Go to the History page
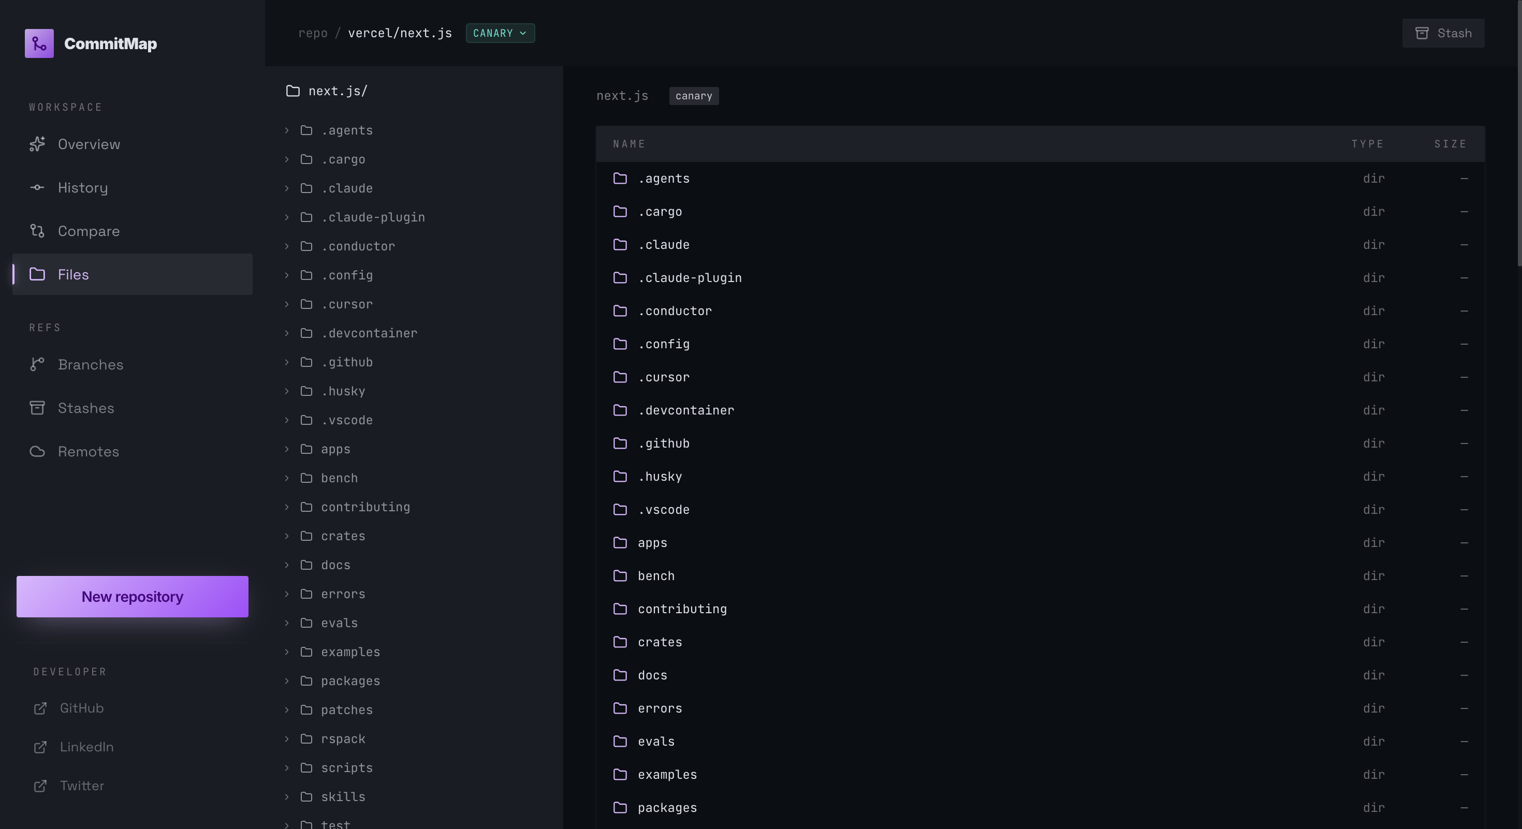The width and height of the screenshot is (1522, 829). [x=133, y=187]
